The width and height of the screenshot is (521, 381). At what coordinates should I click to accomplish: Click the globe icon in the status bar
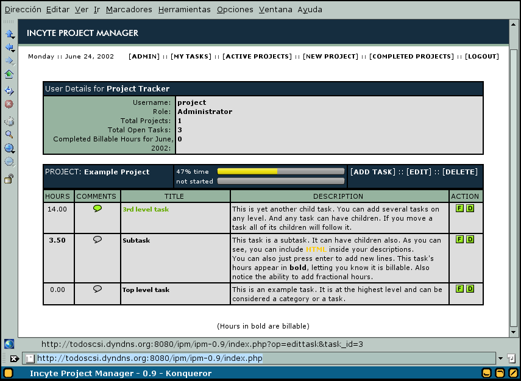pos(9,344)
